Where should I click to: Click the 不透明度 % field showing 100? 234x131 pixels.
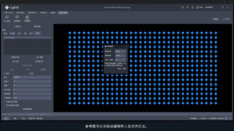(32, 98)
